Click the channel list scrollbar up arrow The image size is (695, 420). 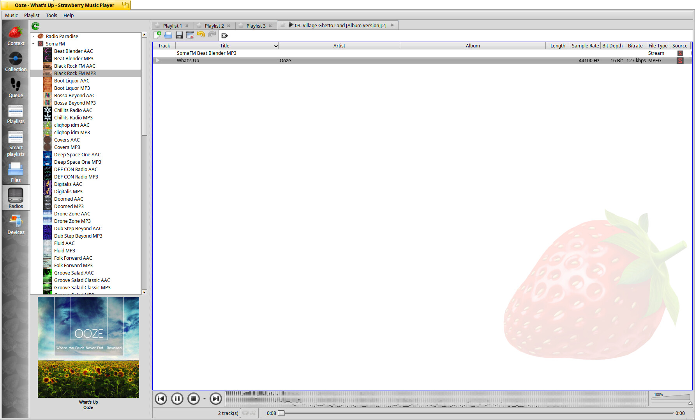click(144, 35)
